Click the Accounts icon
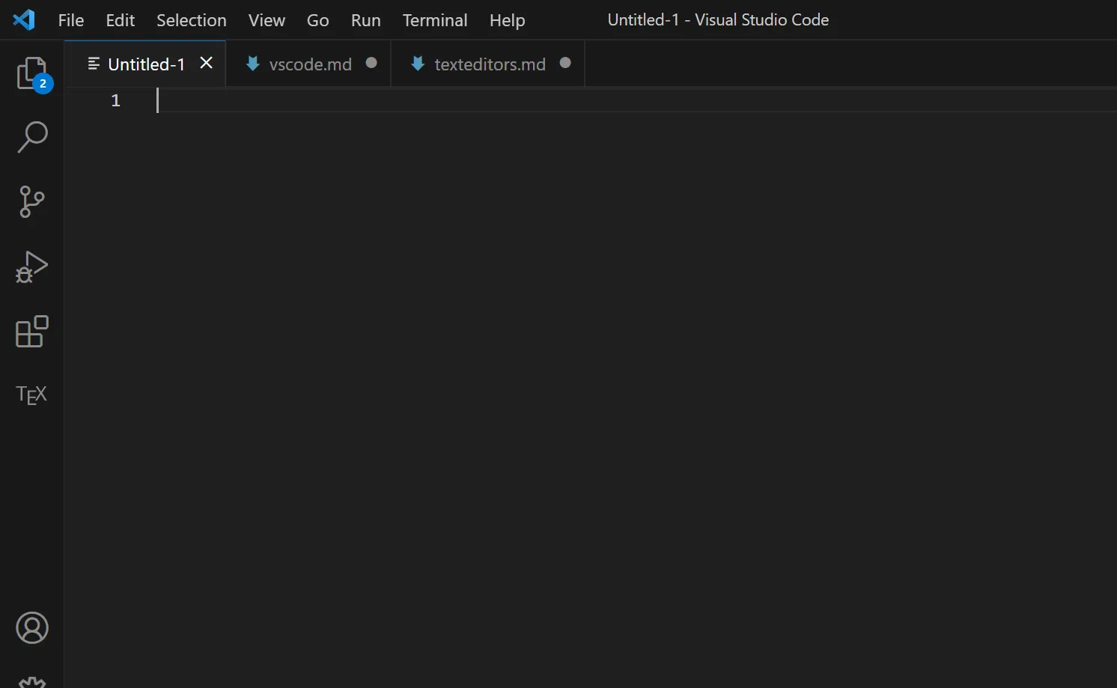The height and width of the screenshot is (688, 1117). (32, 628)
